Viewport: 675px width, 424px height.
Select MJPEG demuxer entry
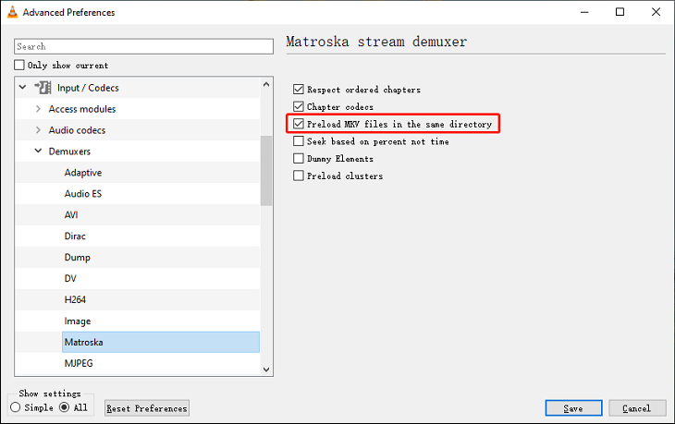(79, 363)
